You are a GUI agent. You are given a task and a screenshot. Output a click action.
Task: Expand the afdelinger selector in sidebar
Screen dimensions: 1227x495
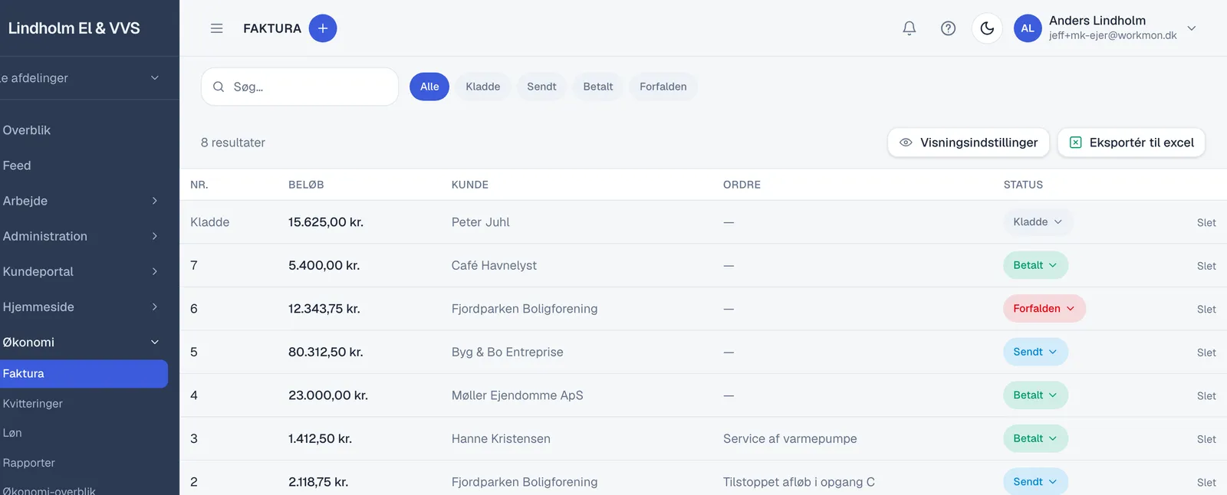point(81,78)
